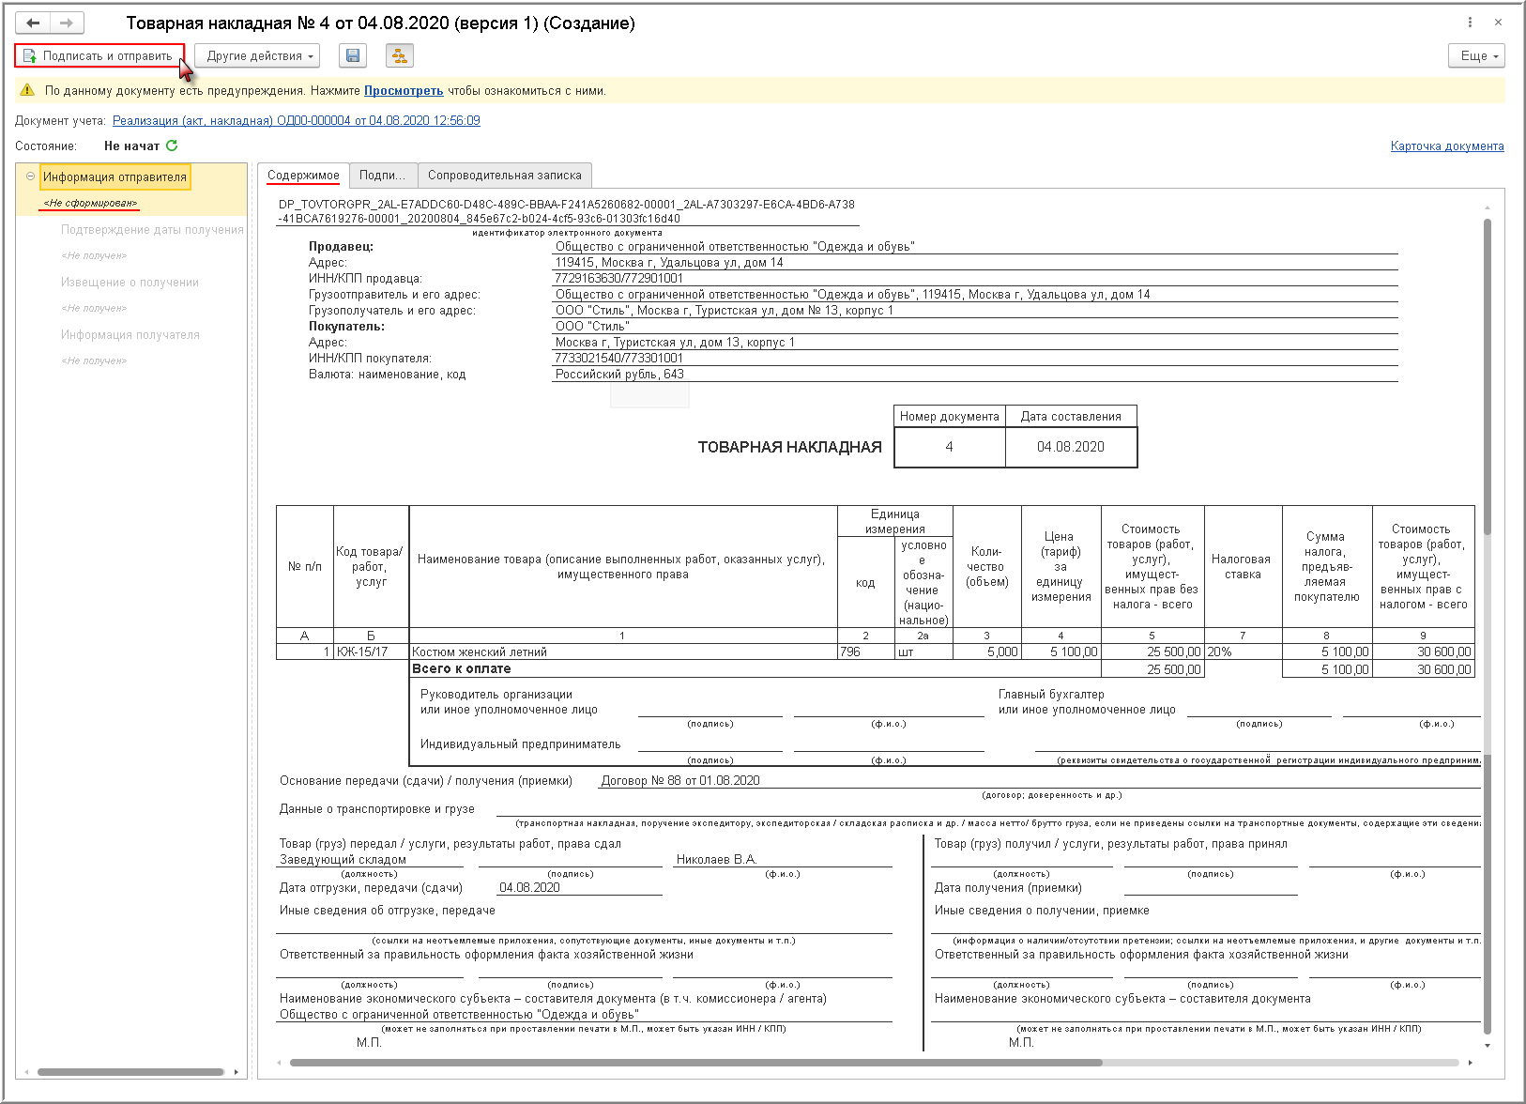Click the tree panel scroll left arrow
This screenshot has height=1104, width=1526.
coord(25,1072)
